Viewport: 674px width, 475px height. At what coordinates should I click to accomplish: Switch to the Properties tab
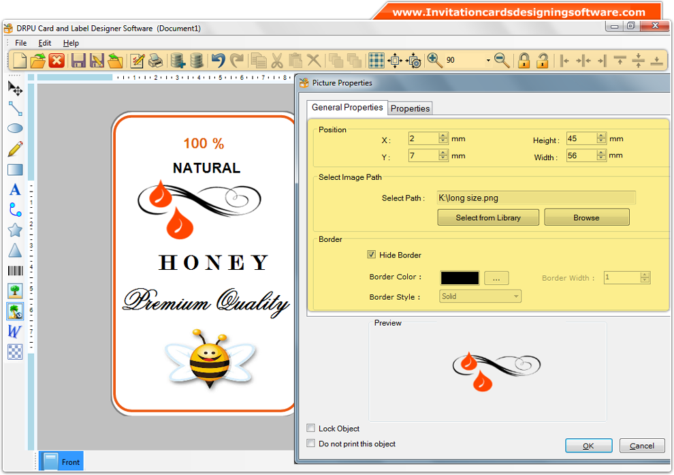coord(410,108)
